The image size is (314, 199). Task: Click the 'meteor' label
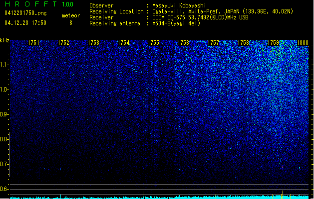coord(71,15)
